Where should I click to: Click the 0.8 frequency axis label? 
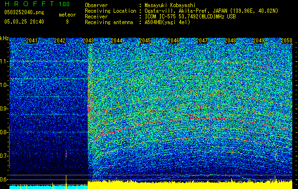pyautogui.click(x=4, y=132)
